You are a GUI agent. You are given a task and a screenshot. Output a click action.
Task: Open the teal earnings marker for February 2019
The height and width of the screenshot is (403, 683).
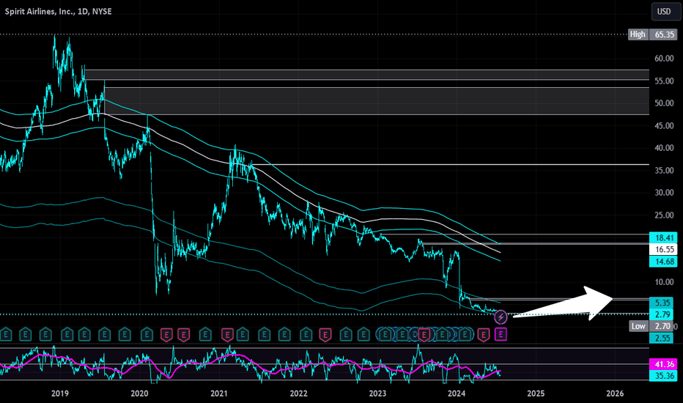(67, 335)
